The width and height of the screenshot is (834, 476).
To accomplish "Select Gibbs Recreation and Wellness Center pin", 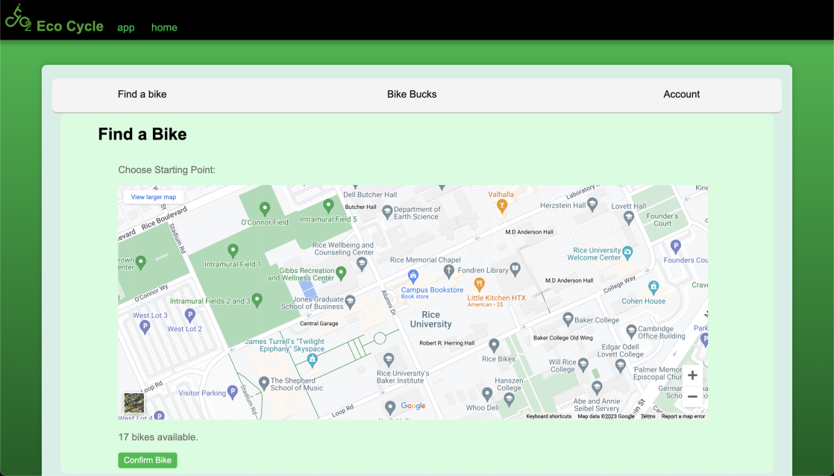I will (x=341, y=273).
